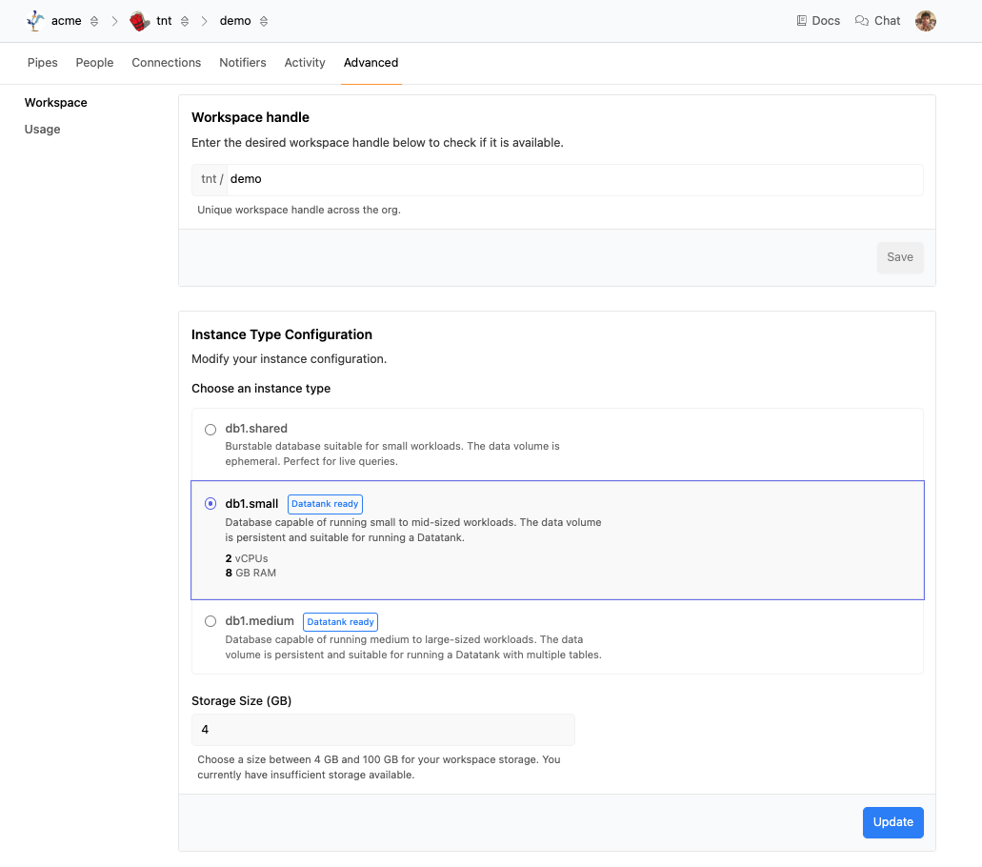Expand the demo workspace switcher

click(264, 21)
